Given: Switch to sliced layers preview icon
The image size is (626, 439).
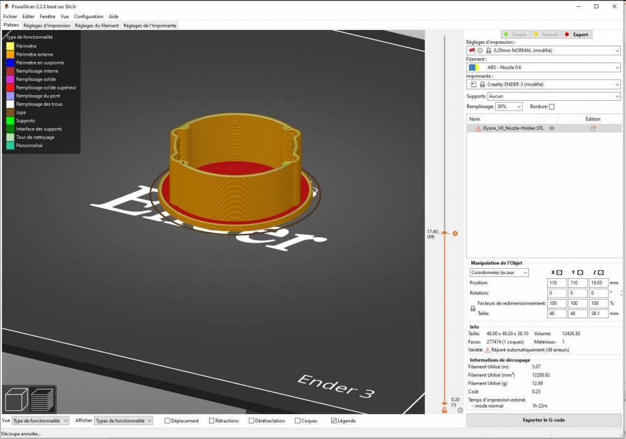Looking at the screenshot, I should tap(43, 400).
